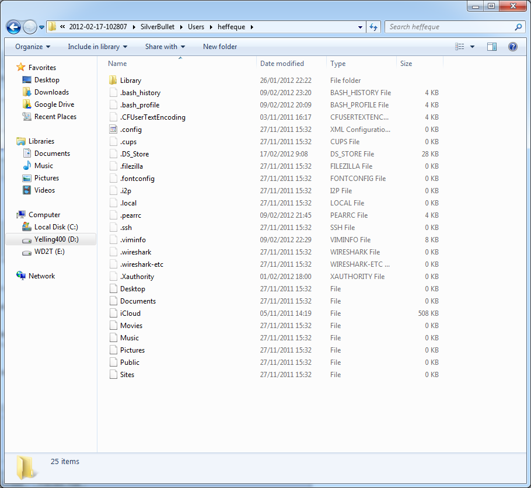The height and width of the screenshot is (488, 531).
Task: Open the Organize menu
Action: click(x=33, y=47)
